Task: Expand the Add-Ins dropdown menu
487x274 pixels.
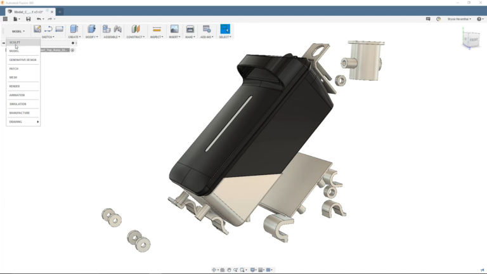Action: [207, 37]
